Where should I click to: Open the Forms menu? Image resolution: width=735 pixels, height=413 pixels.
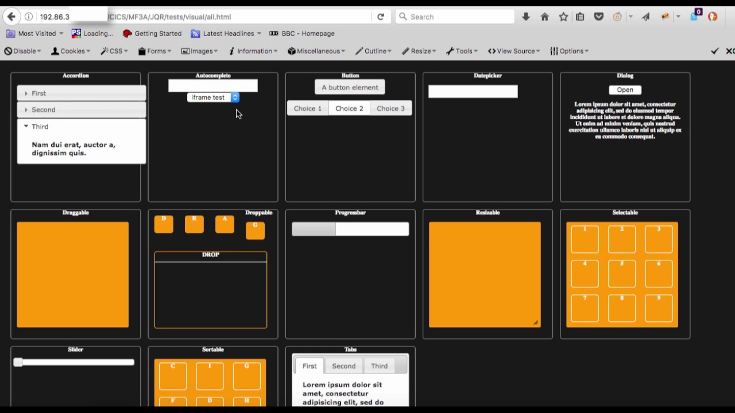click(x=155, y=51)
